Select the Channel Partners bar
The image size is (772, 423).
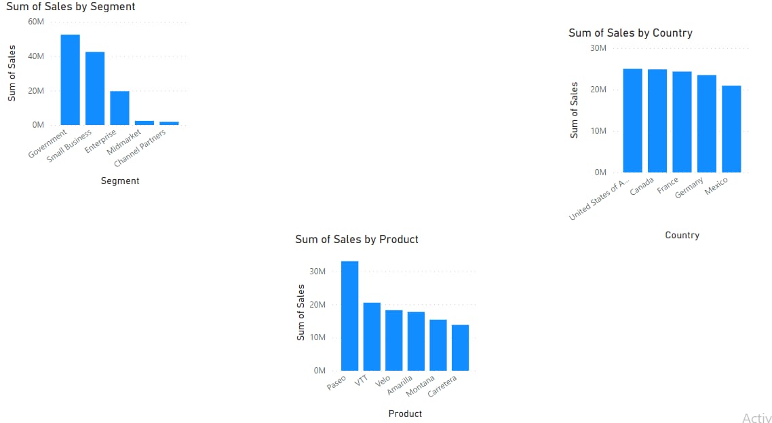[x=169, y=124]
